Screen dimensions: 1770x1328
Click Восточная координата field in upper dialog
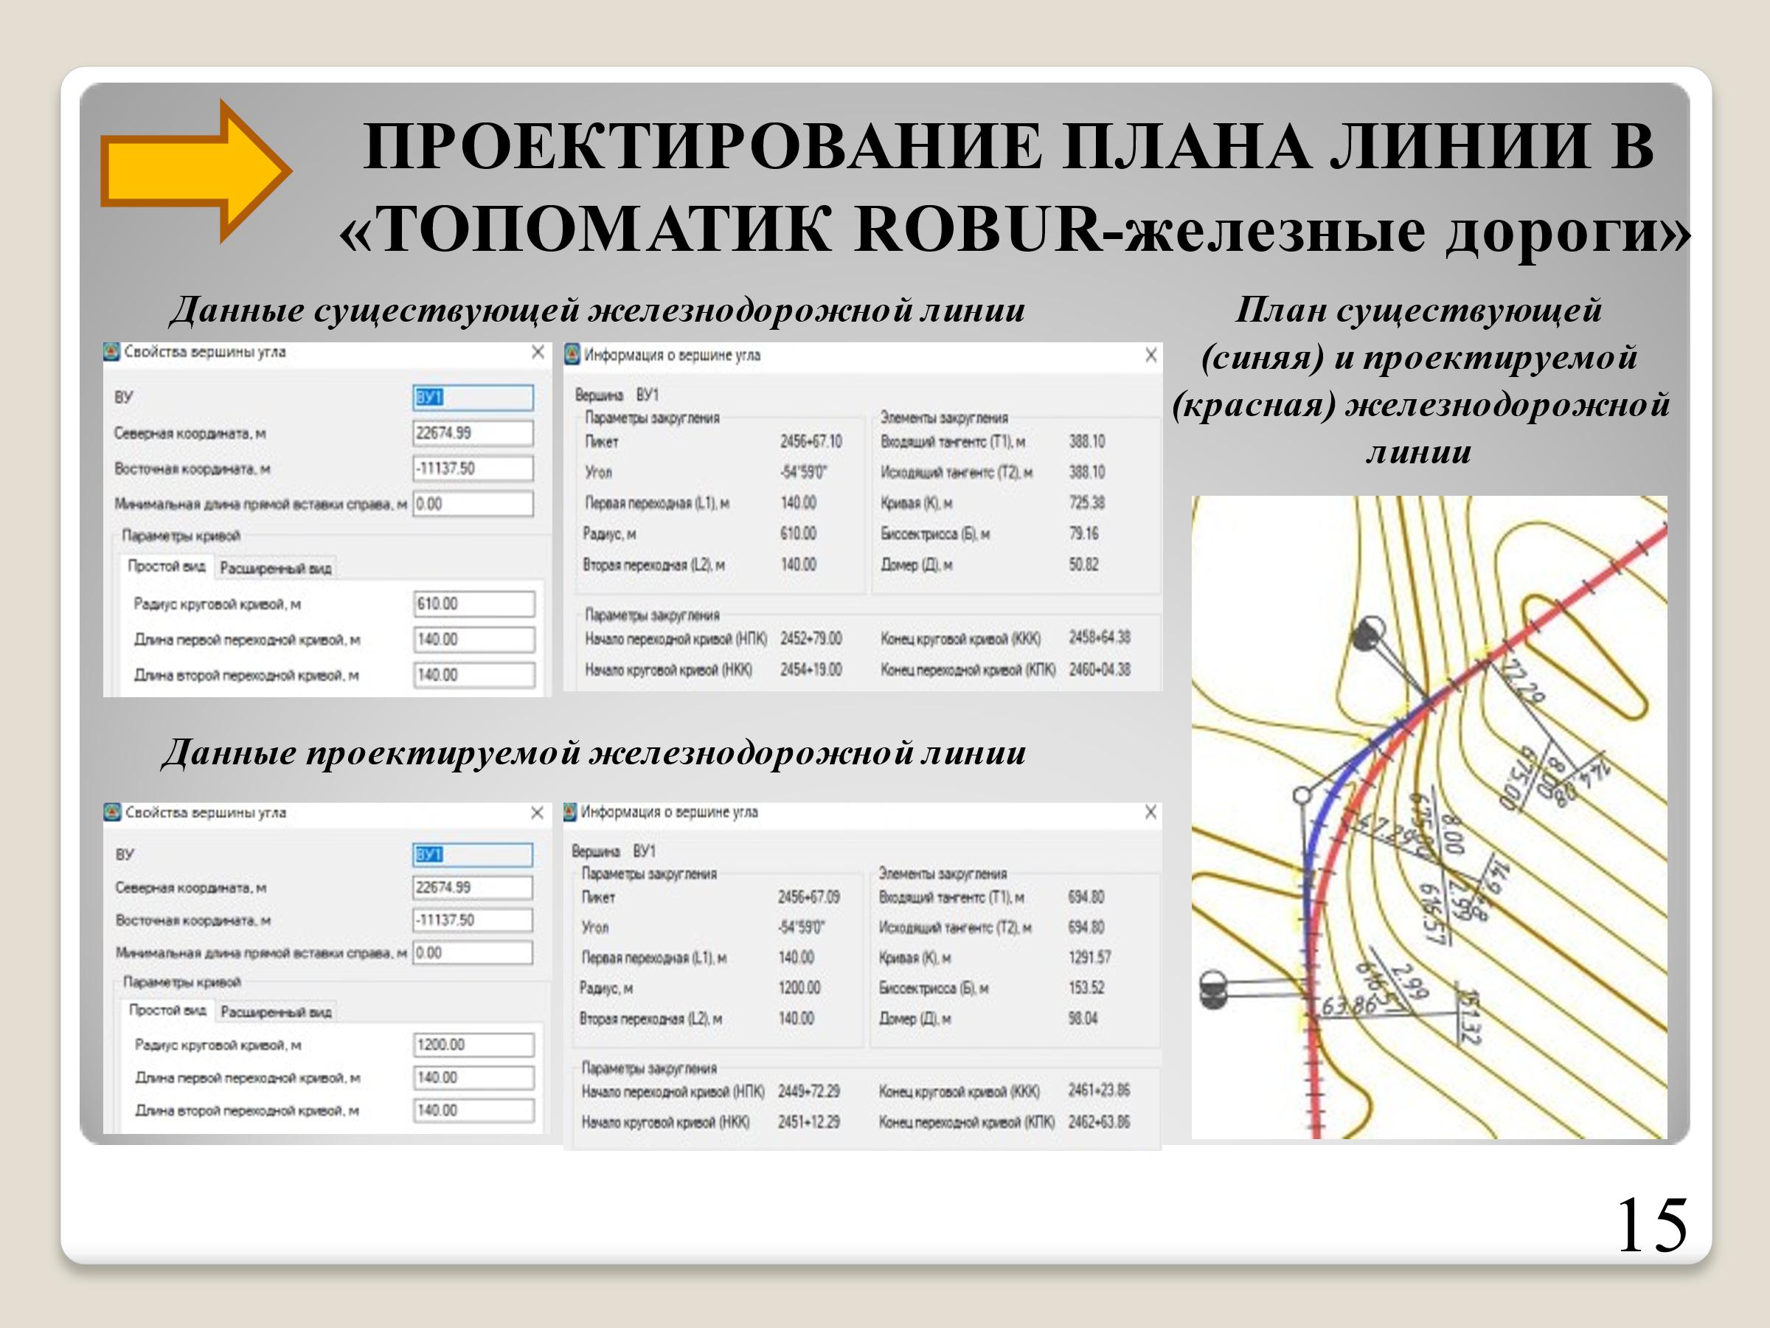pos(473,468)
